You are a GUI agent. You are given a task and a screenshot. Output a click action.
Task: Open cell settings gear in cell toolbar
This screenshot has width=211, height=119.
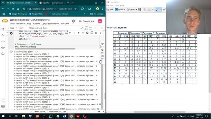[87, 33]
